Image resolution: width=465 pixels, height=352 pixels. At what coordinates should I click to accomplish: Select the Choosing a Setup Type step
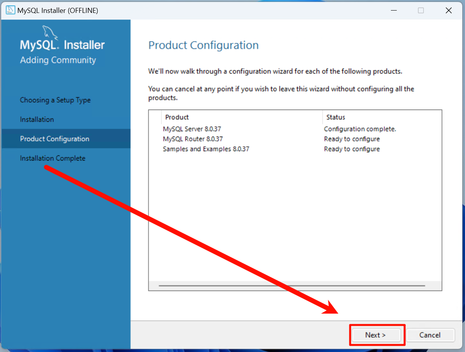tap(55, 100)
